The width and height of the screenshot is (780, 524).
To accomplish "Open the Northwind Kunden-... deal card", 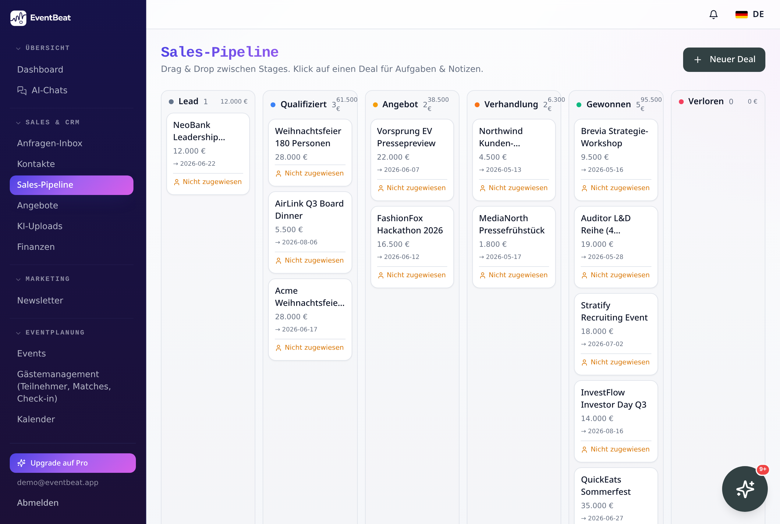I will (x=514, y=160).
